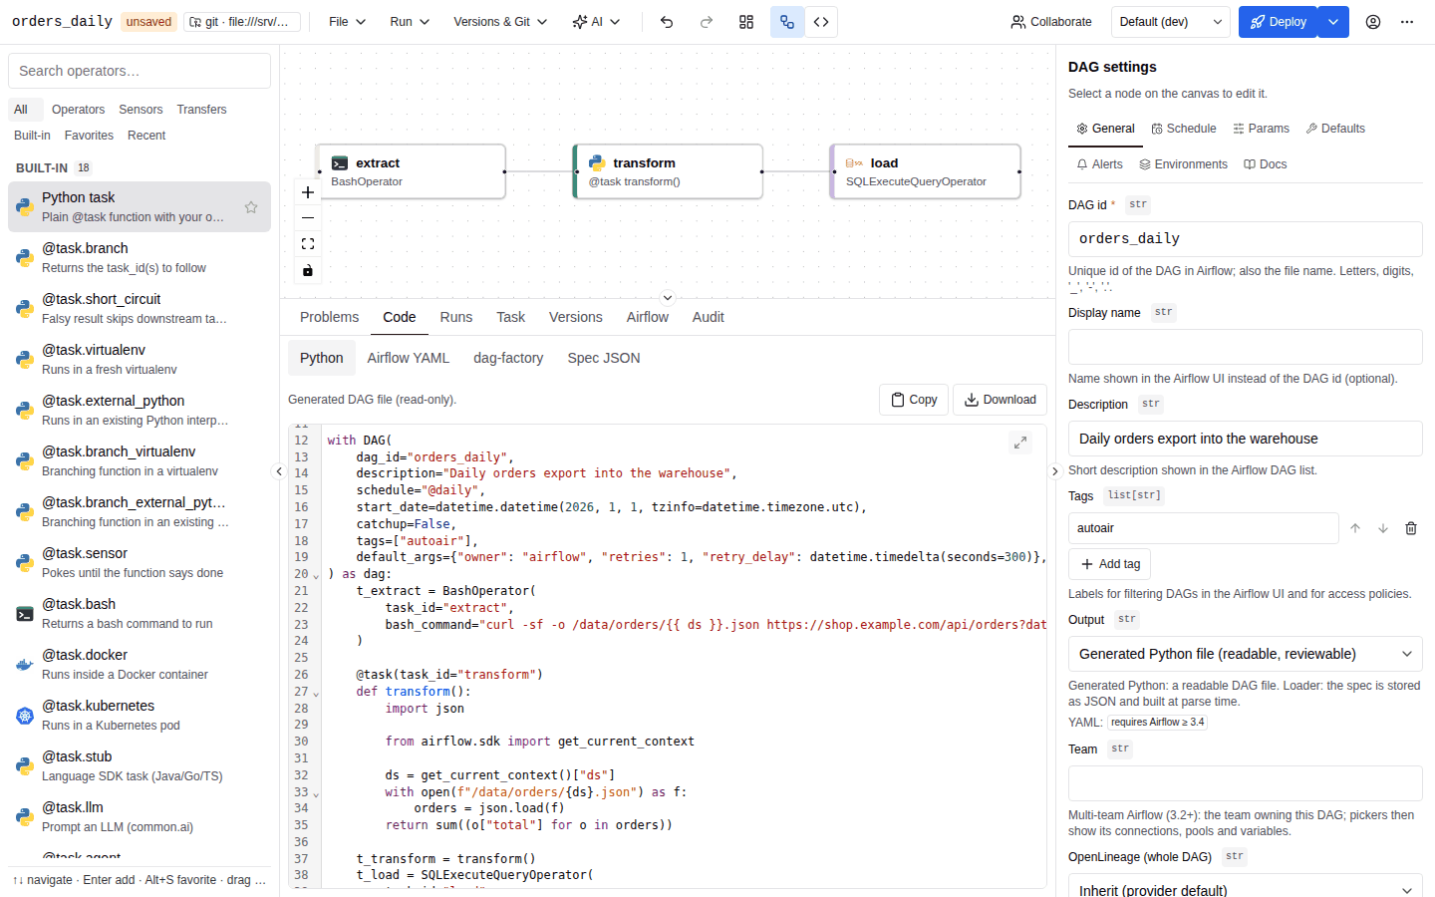Zoom out on the canvas
This screenshot has height=897, width=1435.
308,218
